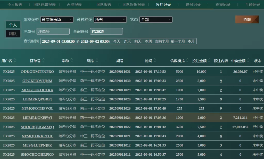Click the 查询 search button
The width and height of the screenshot is (264, 159).
(x=247, y=20)
